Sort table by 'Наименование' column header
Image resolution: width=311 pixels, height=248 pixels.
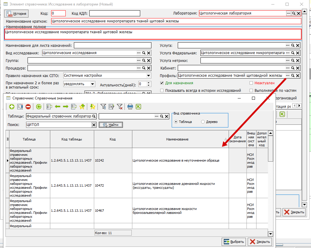pyautogui.click(x=177, y=139)
